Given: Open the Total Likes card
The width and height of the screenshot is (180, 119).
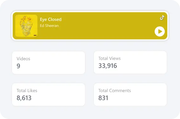Looking at the screenshot, I should (48, 94).
